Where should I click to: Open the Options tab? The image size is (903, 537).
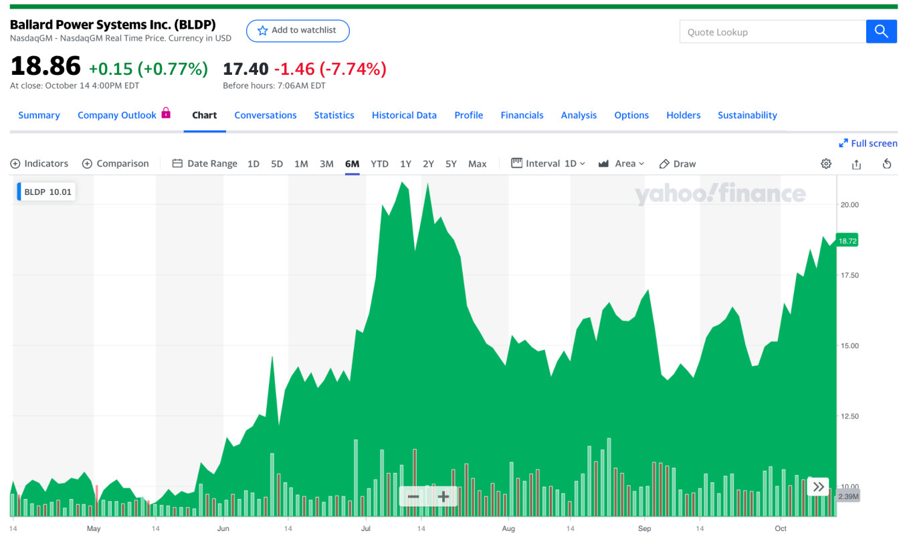pos(631,115)
